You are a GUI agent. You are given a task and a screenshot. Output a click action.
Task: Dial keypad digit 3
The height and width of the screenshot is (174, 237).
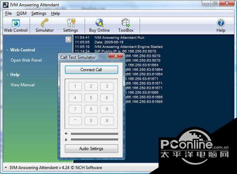pyautogui.click(x=107, y=86)
